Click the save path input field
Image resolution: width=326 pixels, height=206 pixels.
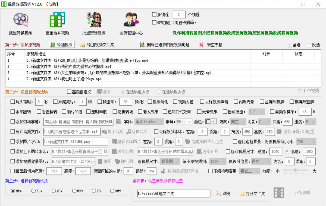[x=174, y=194]
